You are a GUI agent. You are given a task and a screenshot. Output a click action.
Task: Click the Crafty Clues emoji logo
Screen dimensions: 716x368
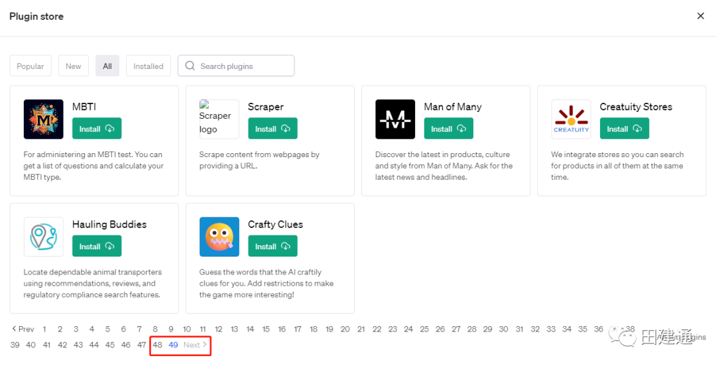tap(219, 237)
